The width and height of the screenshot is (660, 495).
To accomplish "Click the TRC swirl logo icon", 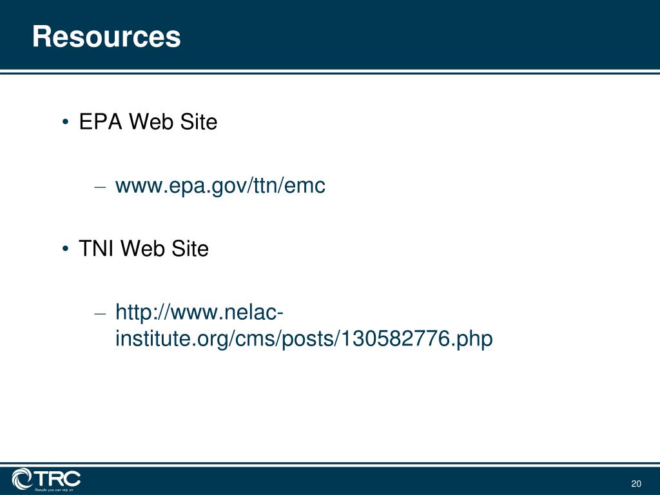I will click(x=22, y=479).
